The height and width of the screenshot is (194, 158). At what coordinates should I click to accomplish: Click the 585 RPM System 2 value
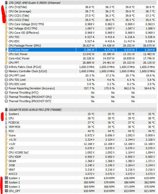[x=89, y=182]
